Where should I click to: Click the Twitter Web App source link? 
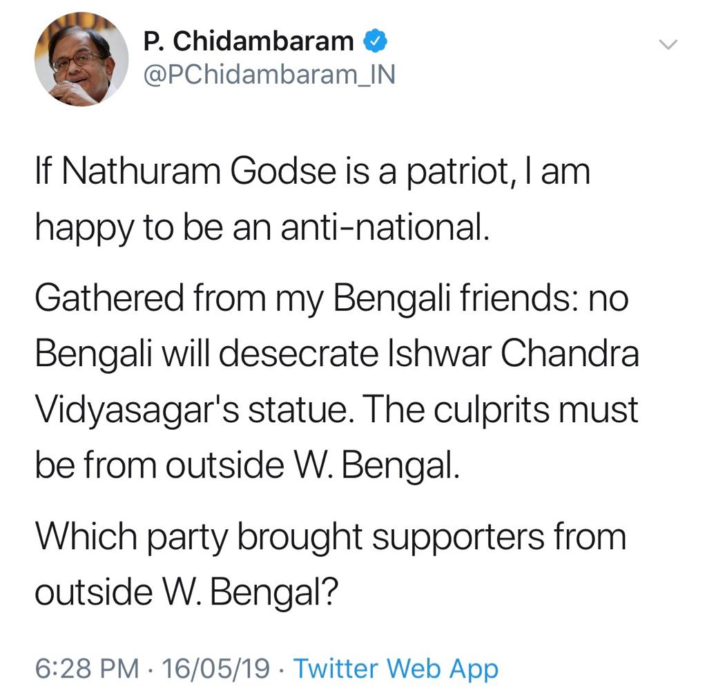396,668
